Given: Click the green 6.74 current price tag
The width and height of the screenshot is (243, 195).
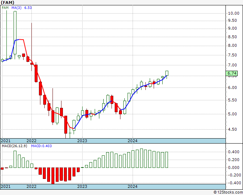Looking at the screenshot, I should (232, 73).
